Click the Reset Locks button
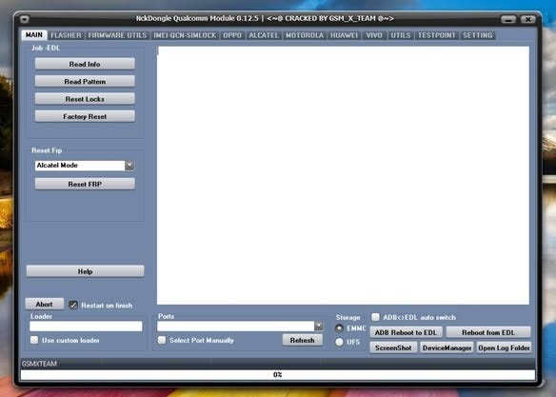This screenshot has width=556, height=397. click(85, 99)
